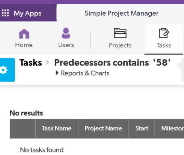This screenshot has height=155, width=184.
Task: Sort by the Project Name column header
Action: click(x=103, y=128)
